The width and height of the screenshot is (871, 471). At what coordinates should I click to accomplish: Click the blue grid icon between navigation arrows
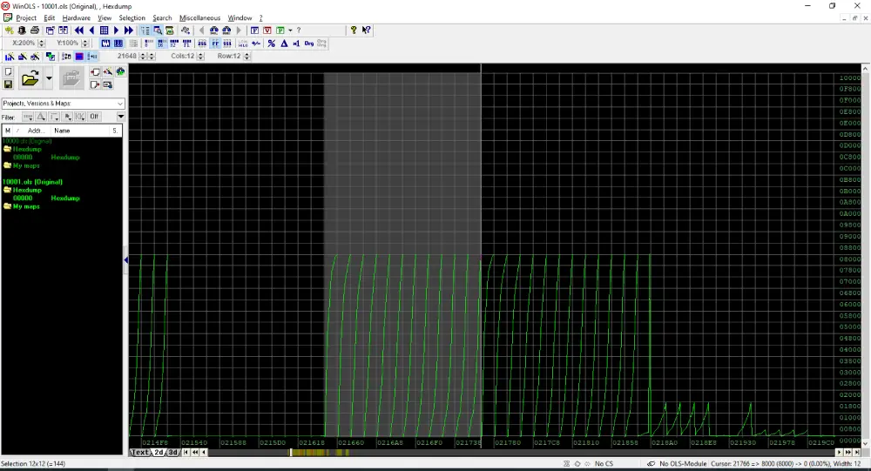(104, 30)
